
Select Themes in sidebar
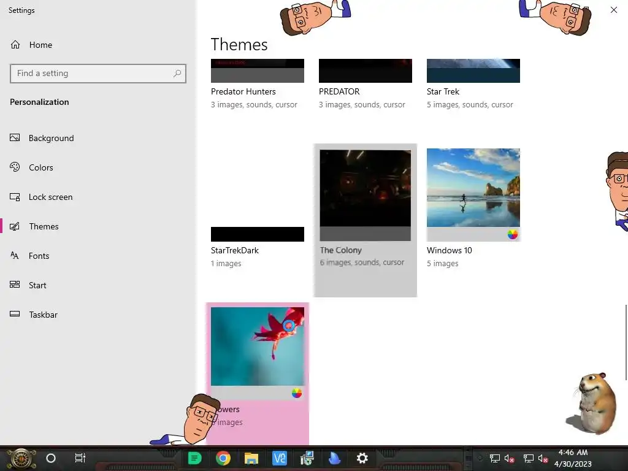pyautogui.click(x=44, y=226)
